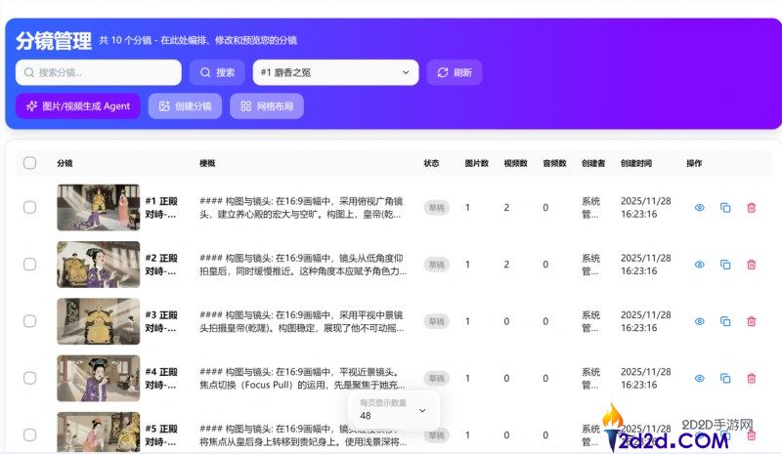The width and height of the screenshot is (782, 454).
Task: Click the 创建时间 column header
Action: [x=636, y=163]
